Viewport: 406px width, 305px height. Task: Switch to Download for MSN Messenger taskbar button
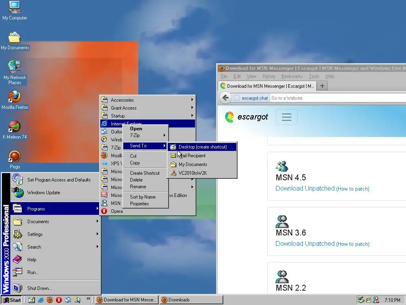point(127,300)
